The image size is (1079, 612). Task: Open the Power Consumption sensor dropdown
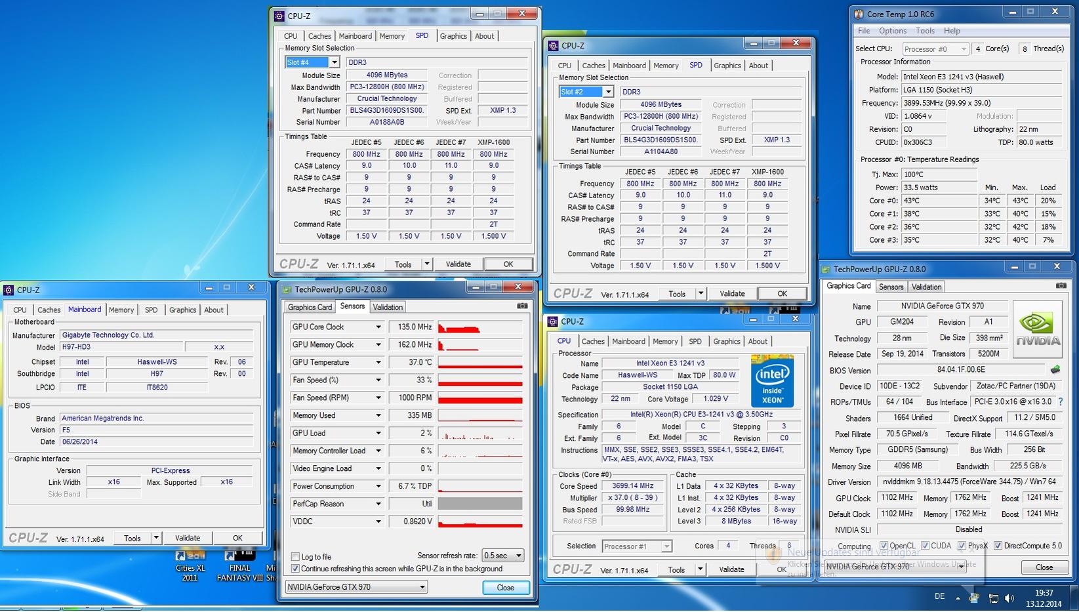(378, 486)
